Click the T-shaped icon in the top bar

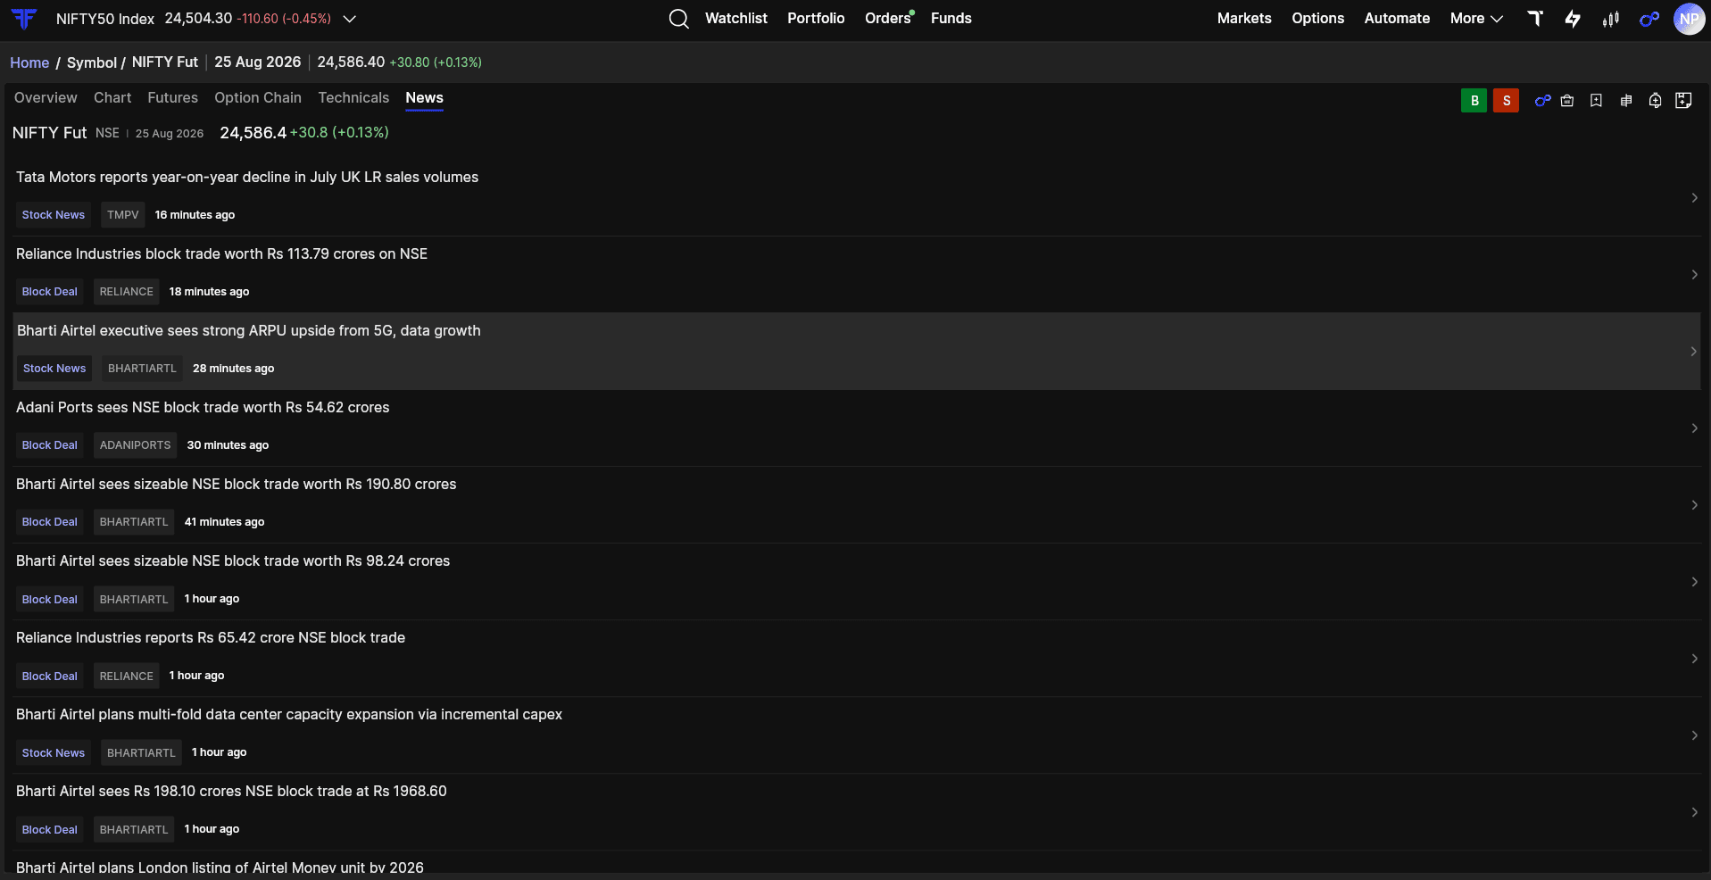pos(1535,18)
